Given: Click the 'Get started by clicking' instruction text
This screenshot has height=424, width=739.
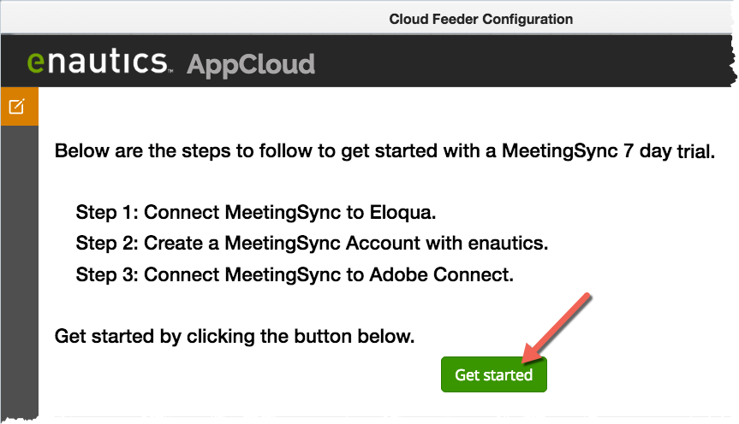Looking at the screenshot, I should pyautogui.click(x=235, y=337).
